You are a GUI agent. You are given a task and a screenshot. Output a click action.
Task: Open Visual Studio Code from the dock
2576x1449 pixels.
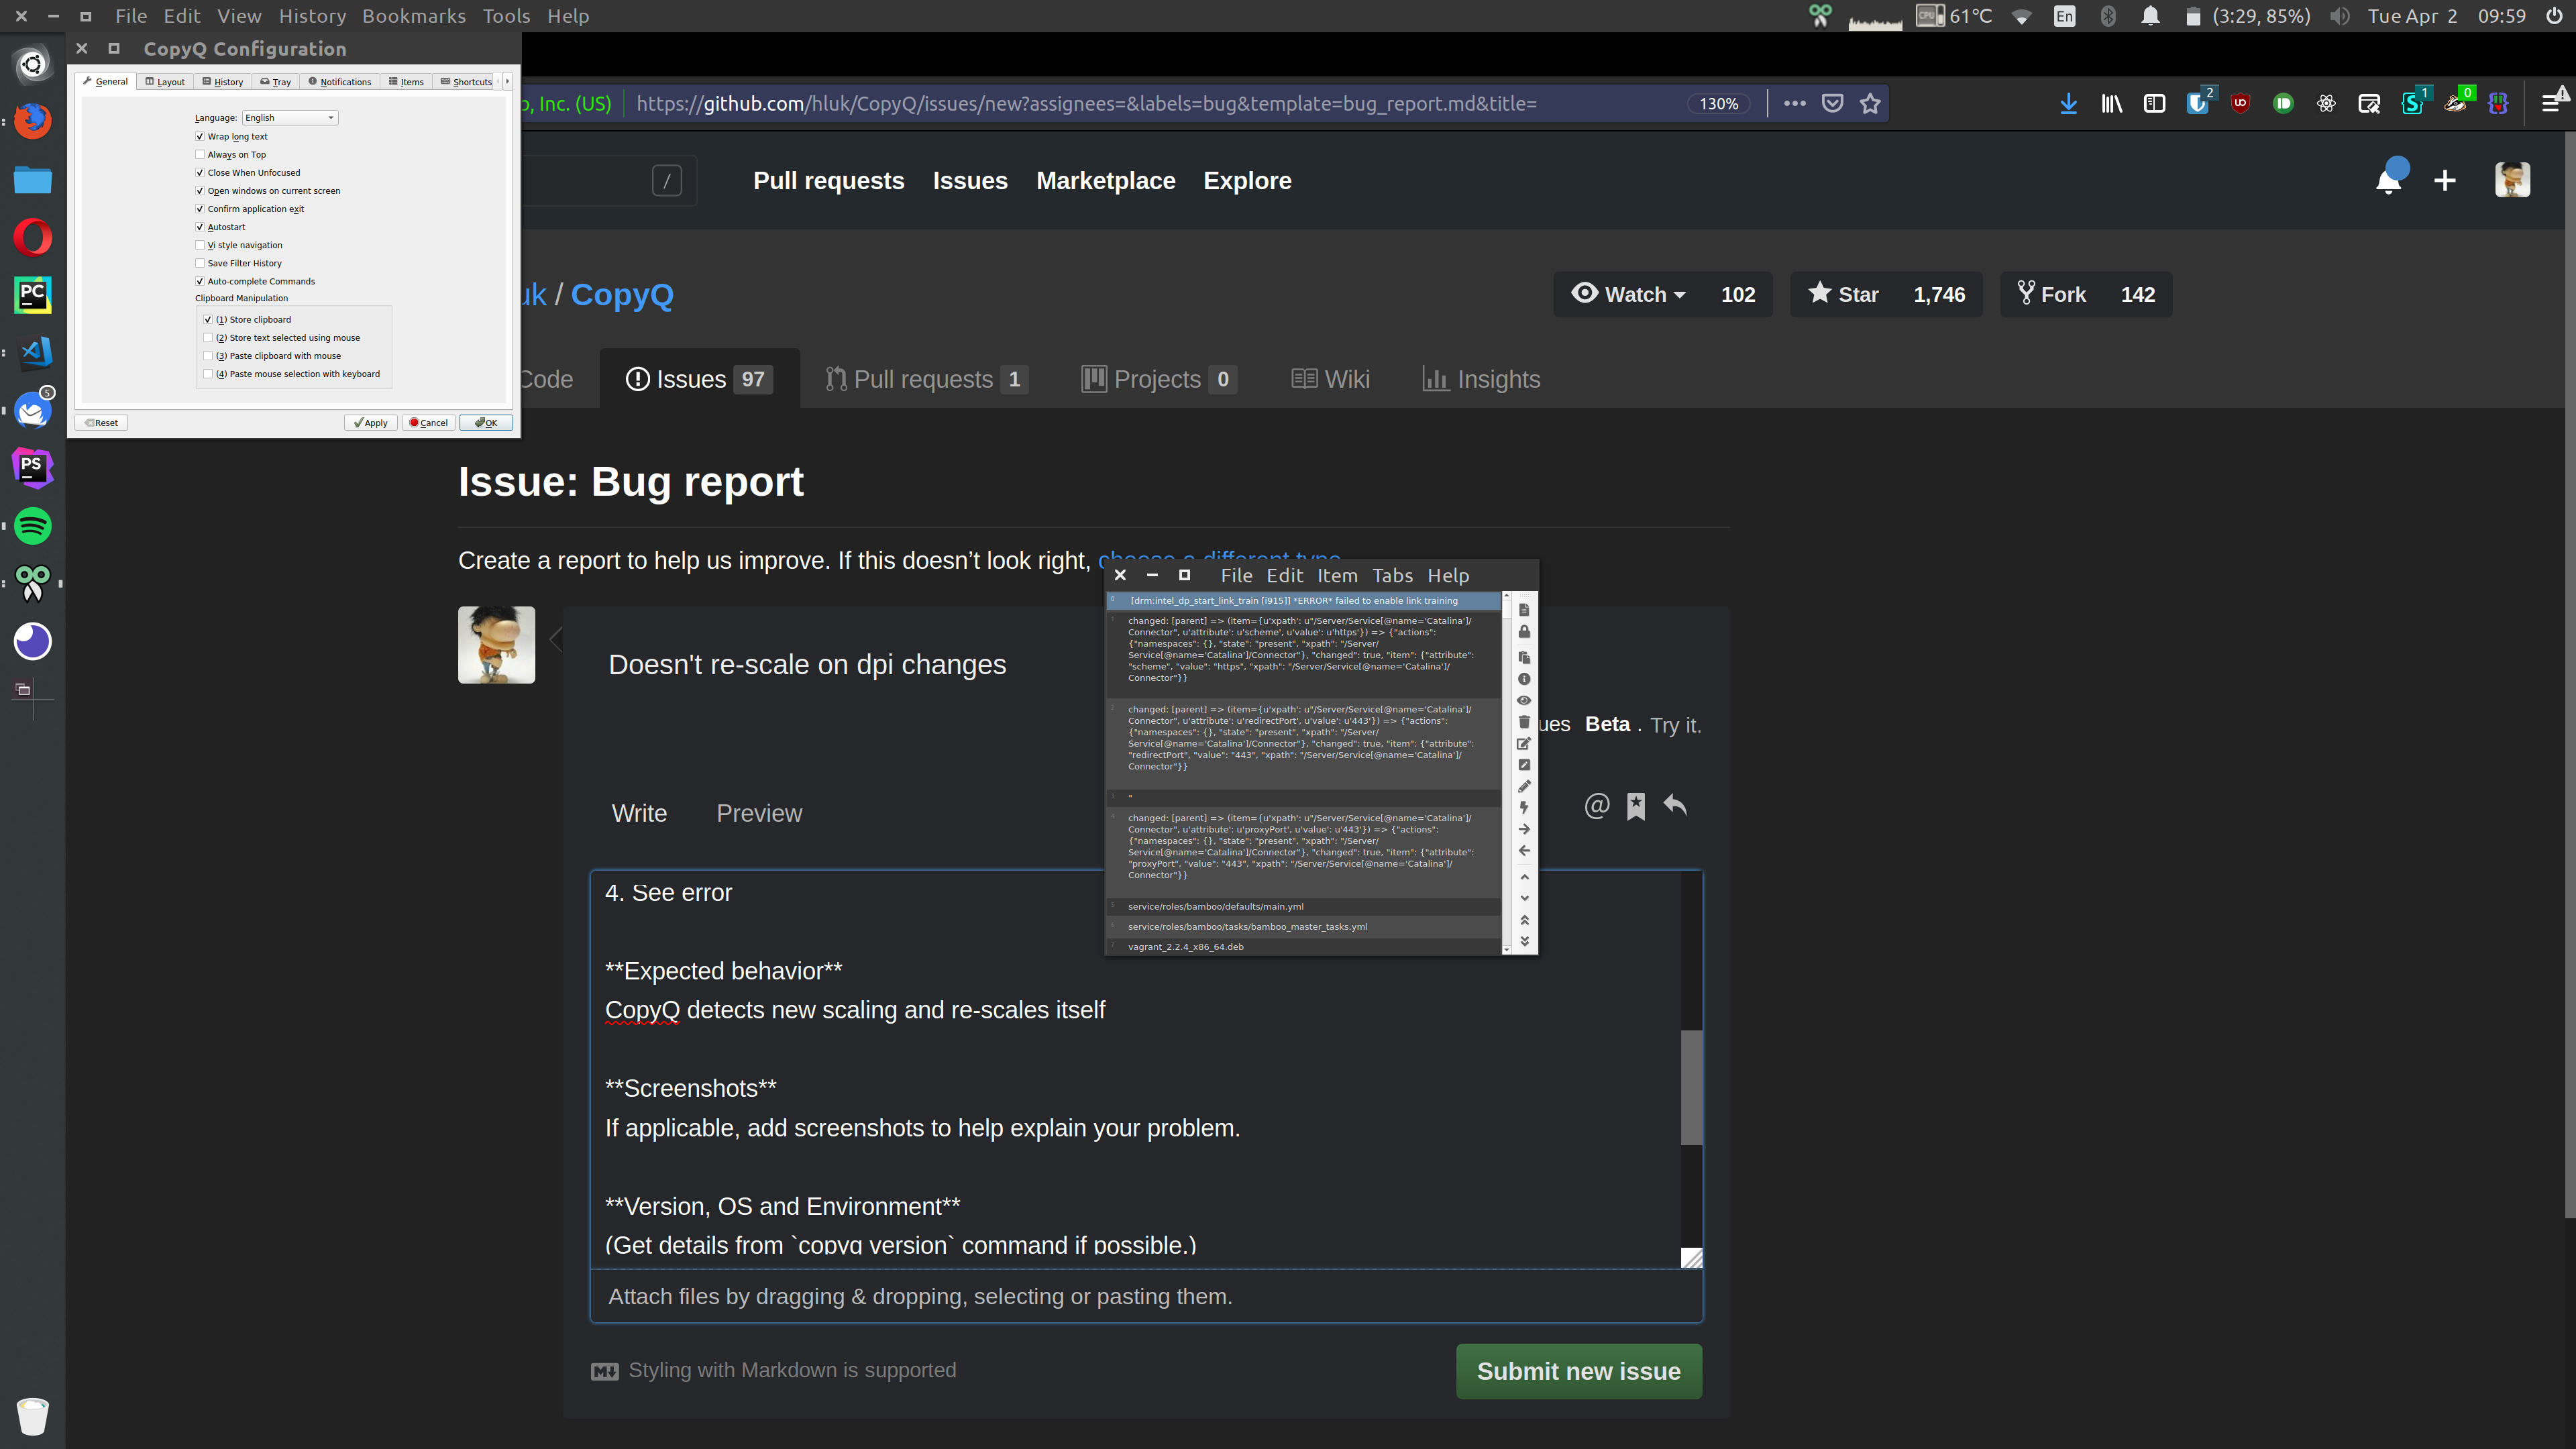tap(33, 352)
